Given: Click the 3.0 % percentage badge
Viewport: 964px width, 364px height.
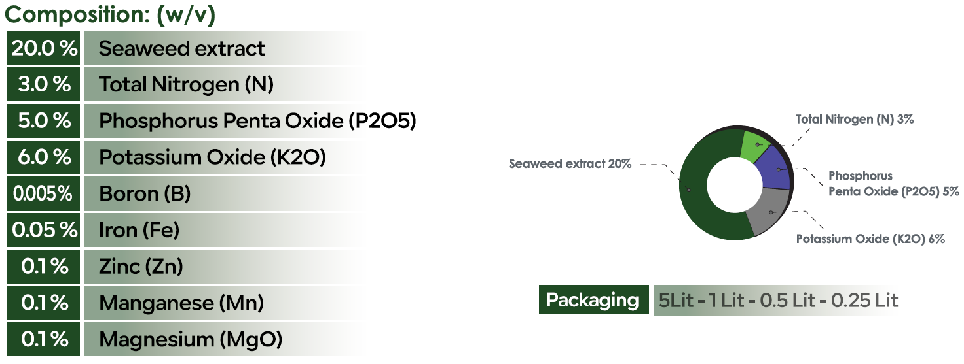Looking at the screenshot, I should 43,84.
